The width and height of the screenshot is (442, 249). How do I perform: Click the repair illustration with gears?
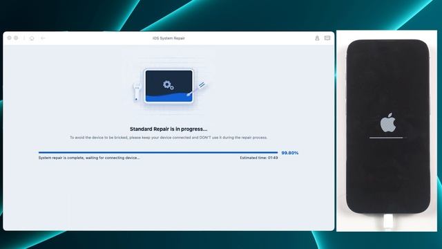pos(169,86)
